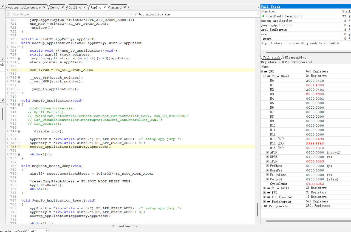This screenshot has height=232, width=351.
Task: Click the R3 value E000 ED08
Action: [315, 94]
